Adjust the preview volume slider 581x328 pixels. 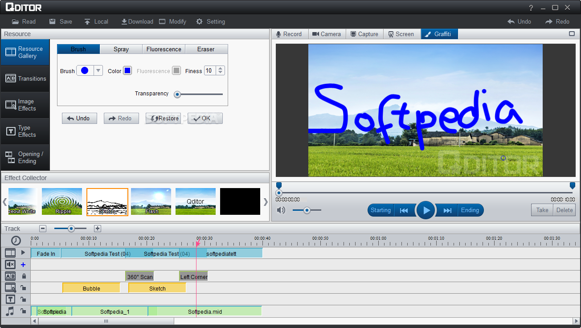(307, 210)
